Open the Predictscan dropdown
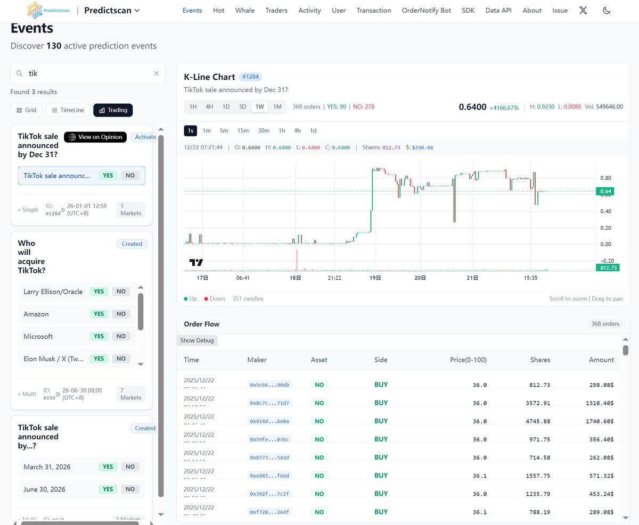Viewport: 639px width, 525px height. pos(112,10)
